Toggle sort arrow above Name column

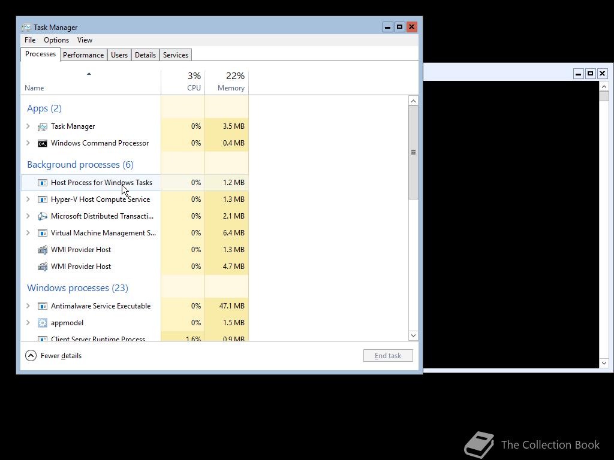(89, 74)
